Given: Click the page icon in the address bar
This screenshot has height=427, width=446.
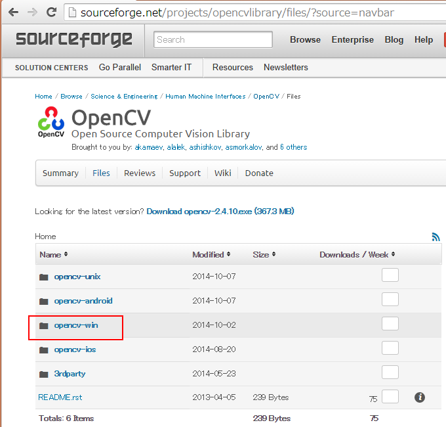Looking at the screenshot, I should tap(73, 12).
